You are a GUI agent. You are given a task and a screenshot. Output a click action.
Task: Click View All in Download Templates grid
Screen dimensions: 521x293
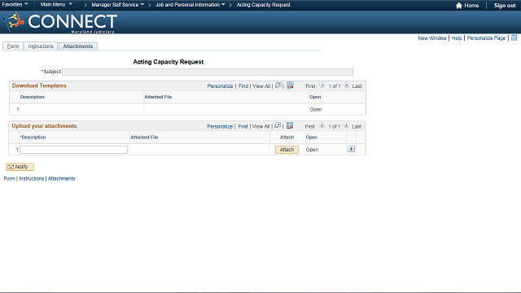pos(261,86)
